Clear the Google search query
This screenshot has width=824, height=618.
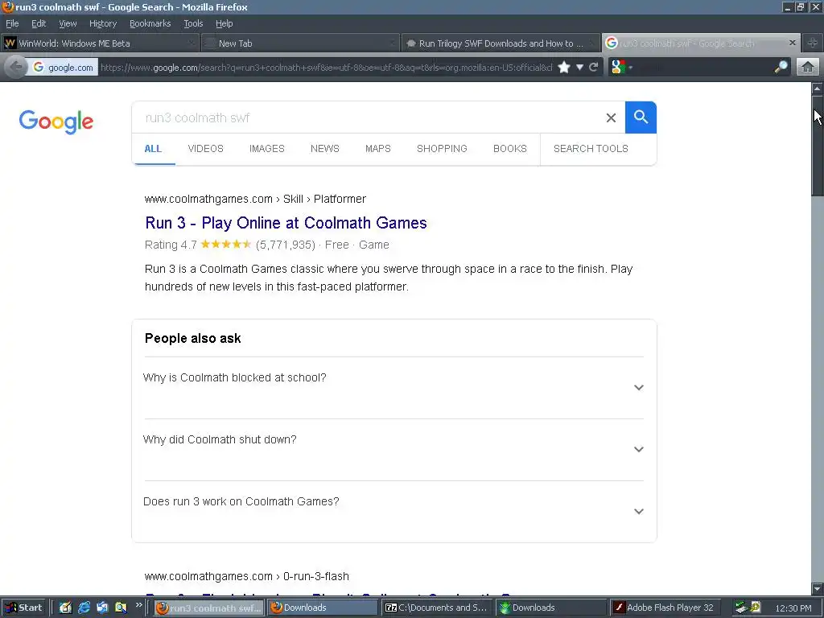tap(611, 117)
